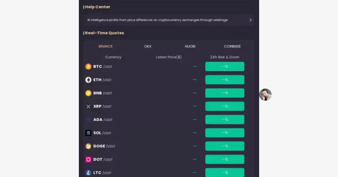Click the DOGE 24h change green button

click(x=224, y=146)
